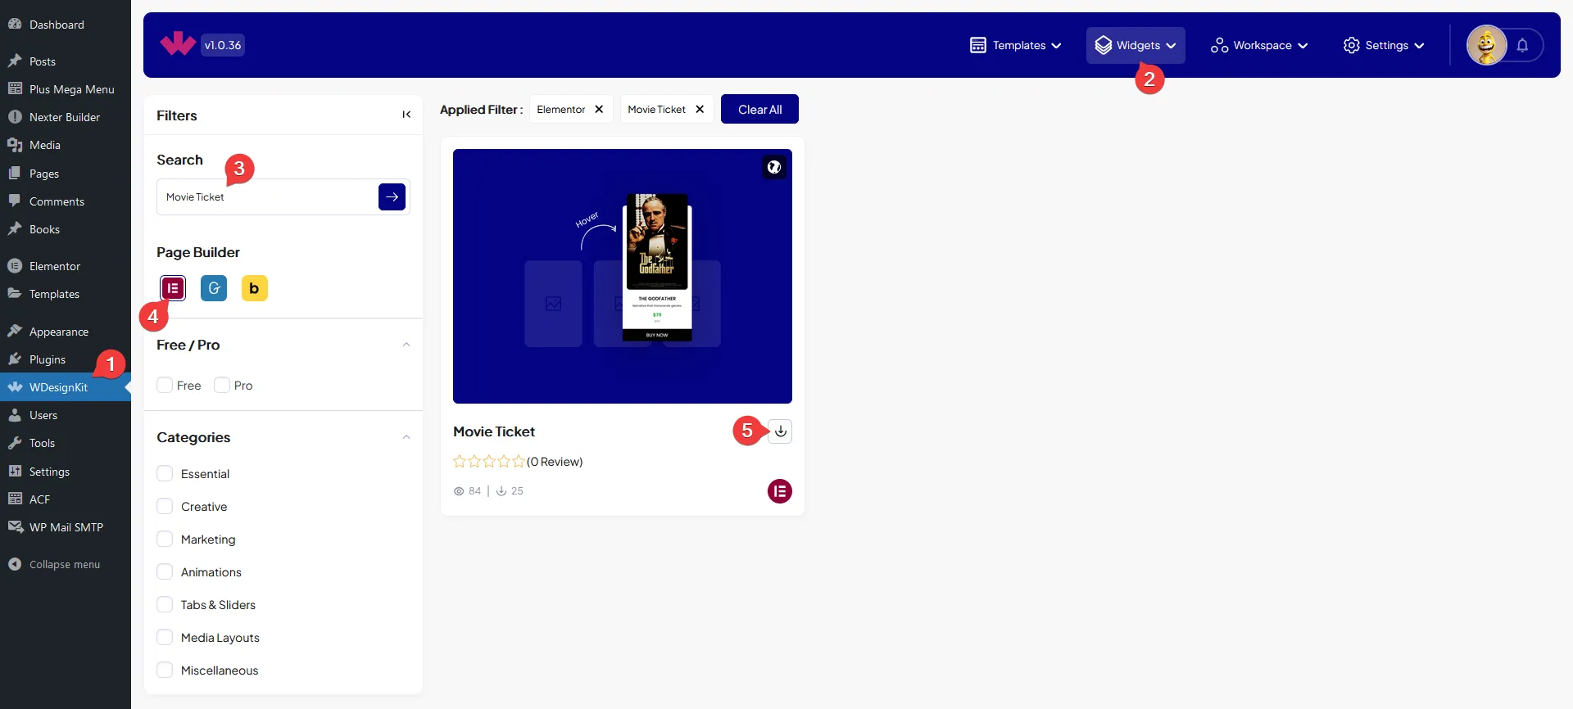Image resolution: width=1573 pixels, height=709 pixels.
Task: Click the notification bell icon
Action: [1522, 46]
